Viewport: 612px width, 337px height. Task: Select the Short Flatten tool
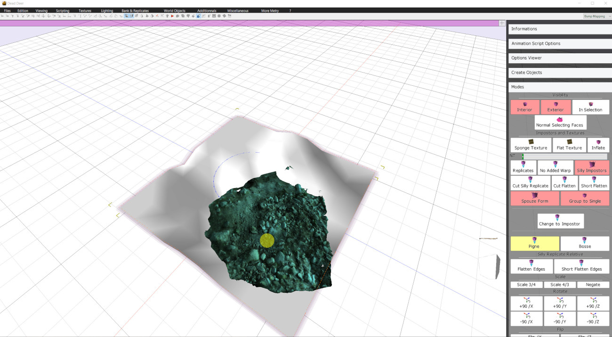pos(594,183)
